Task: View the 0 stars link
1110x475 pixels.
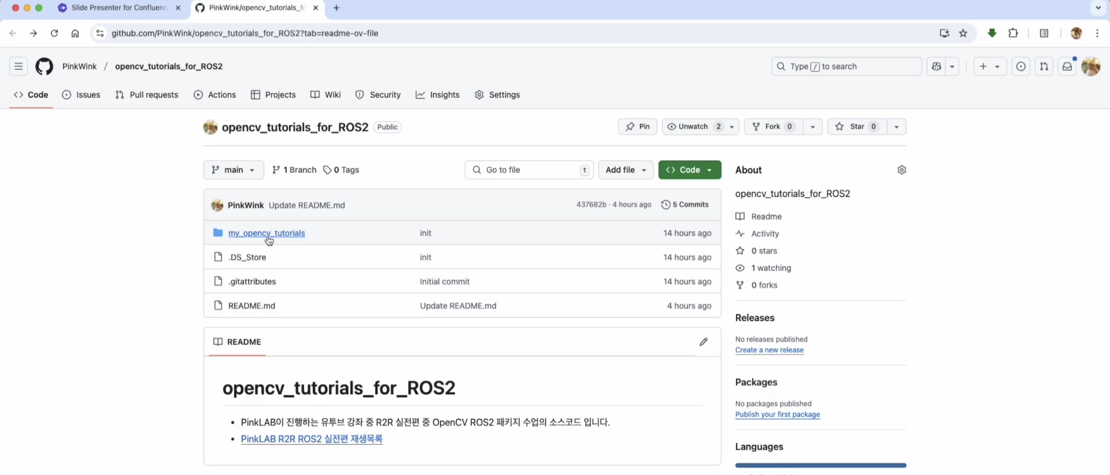Action: (x=757, y=251)
